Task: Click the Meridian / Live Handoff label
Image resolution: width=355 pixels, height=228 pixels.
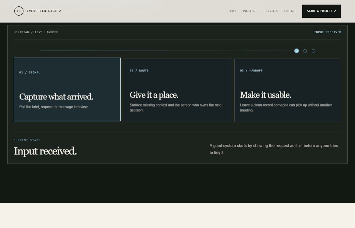Action: [x=36, y=32]
